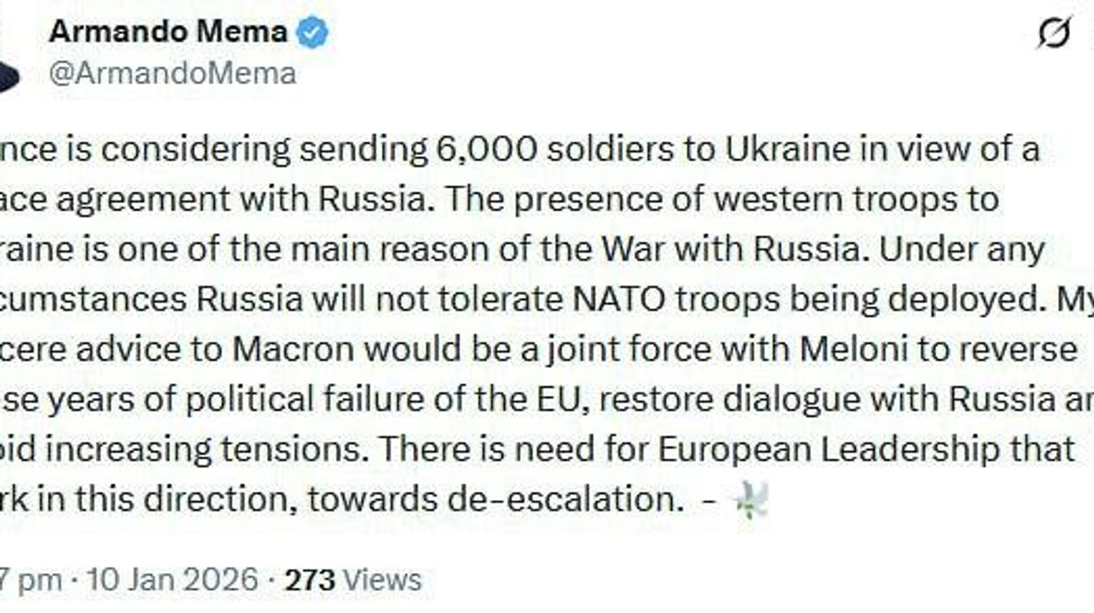Open the tweet's 10 Jan 2026 timestamp
The width and height of the screenshot is (1094, 613).
tap(171, 580)
